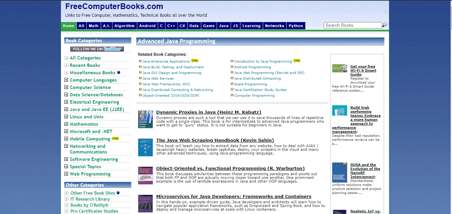Expand the Electrical Engineering category
452x214 pixels.
pyautogui.click(x=66, y=102)
